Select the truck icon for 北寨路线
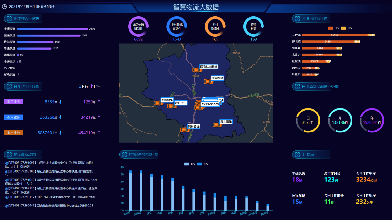392x220 pixels. tap(207, 82)
